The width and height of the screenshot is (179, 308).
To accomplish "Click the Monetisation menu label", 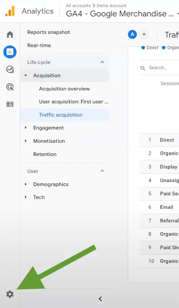I will (x=49, y=141).
